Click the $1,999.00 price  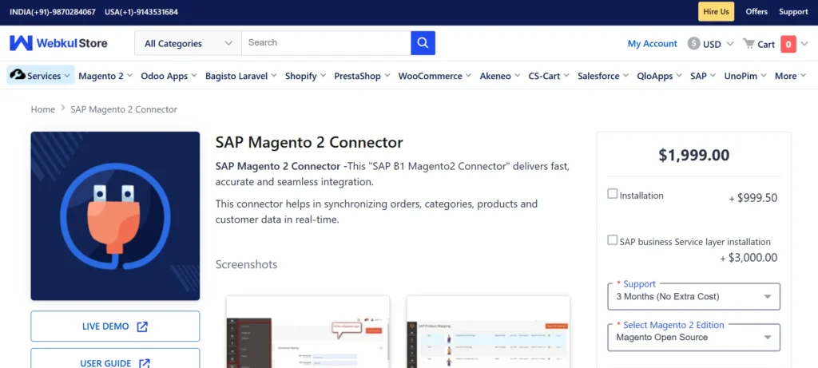[694, 155]
